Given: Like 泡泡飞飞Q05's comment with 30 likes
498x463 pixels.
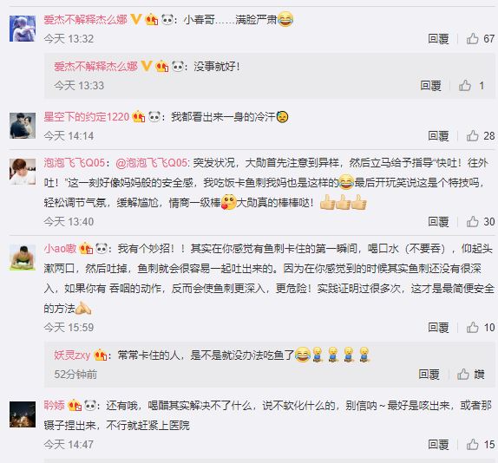Looking at the screenshot, I should (x=481, y=221).
